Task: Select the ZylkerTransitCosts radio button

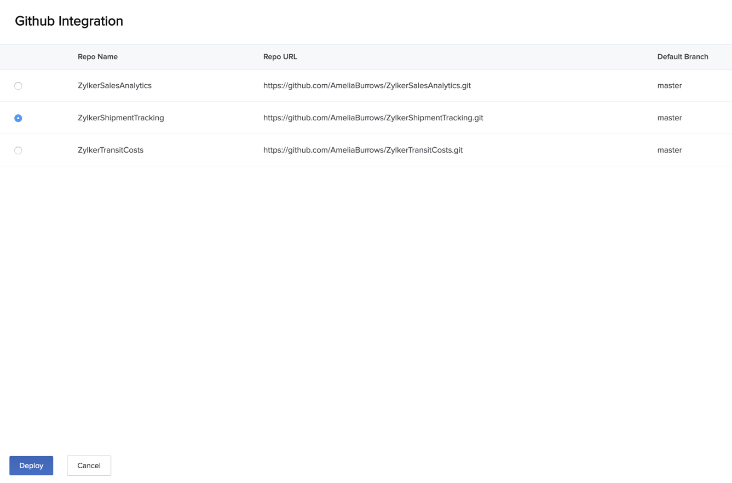Action: [x=18, y=150]
